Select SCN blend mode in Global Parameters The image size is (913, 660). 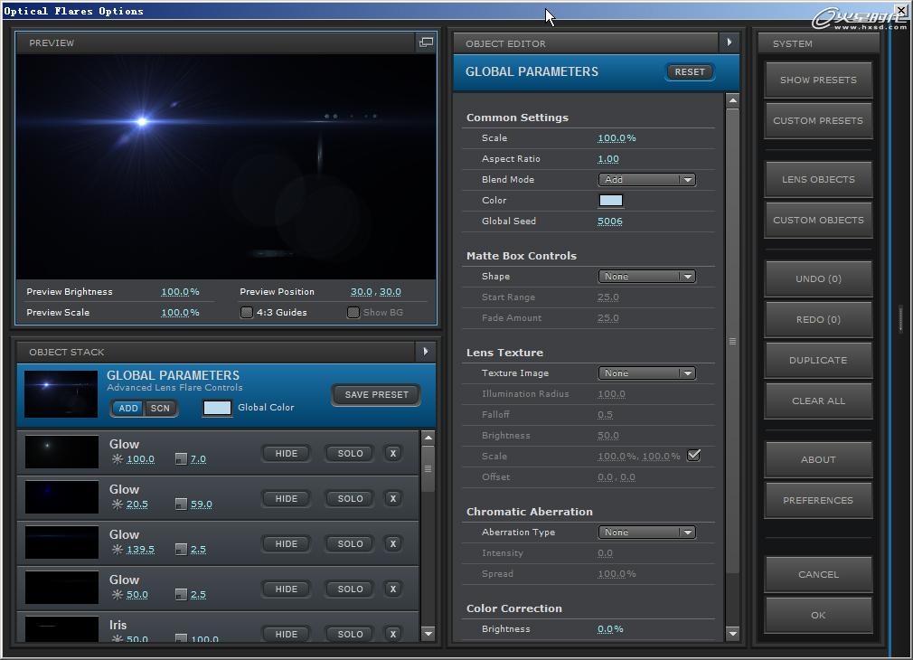160,409
